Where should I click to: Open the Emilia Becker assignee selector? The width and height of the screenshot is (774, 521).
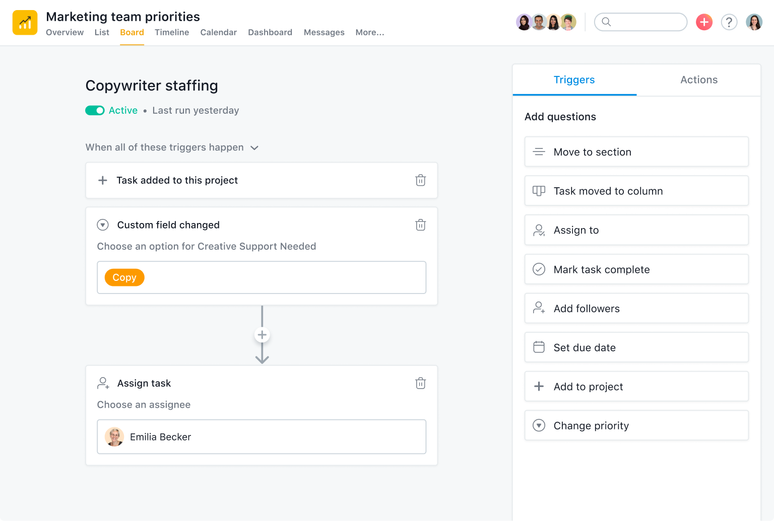pos(261,437)
